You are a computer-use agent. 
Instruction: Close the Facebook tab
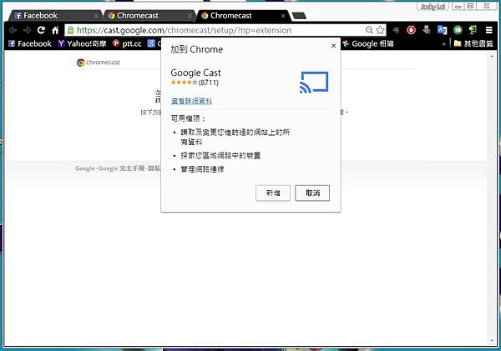96,16
